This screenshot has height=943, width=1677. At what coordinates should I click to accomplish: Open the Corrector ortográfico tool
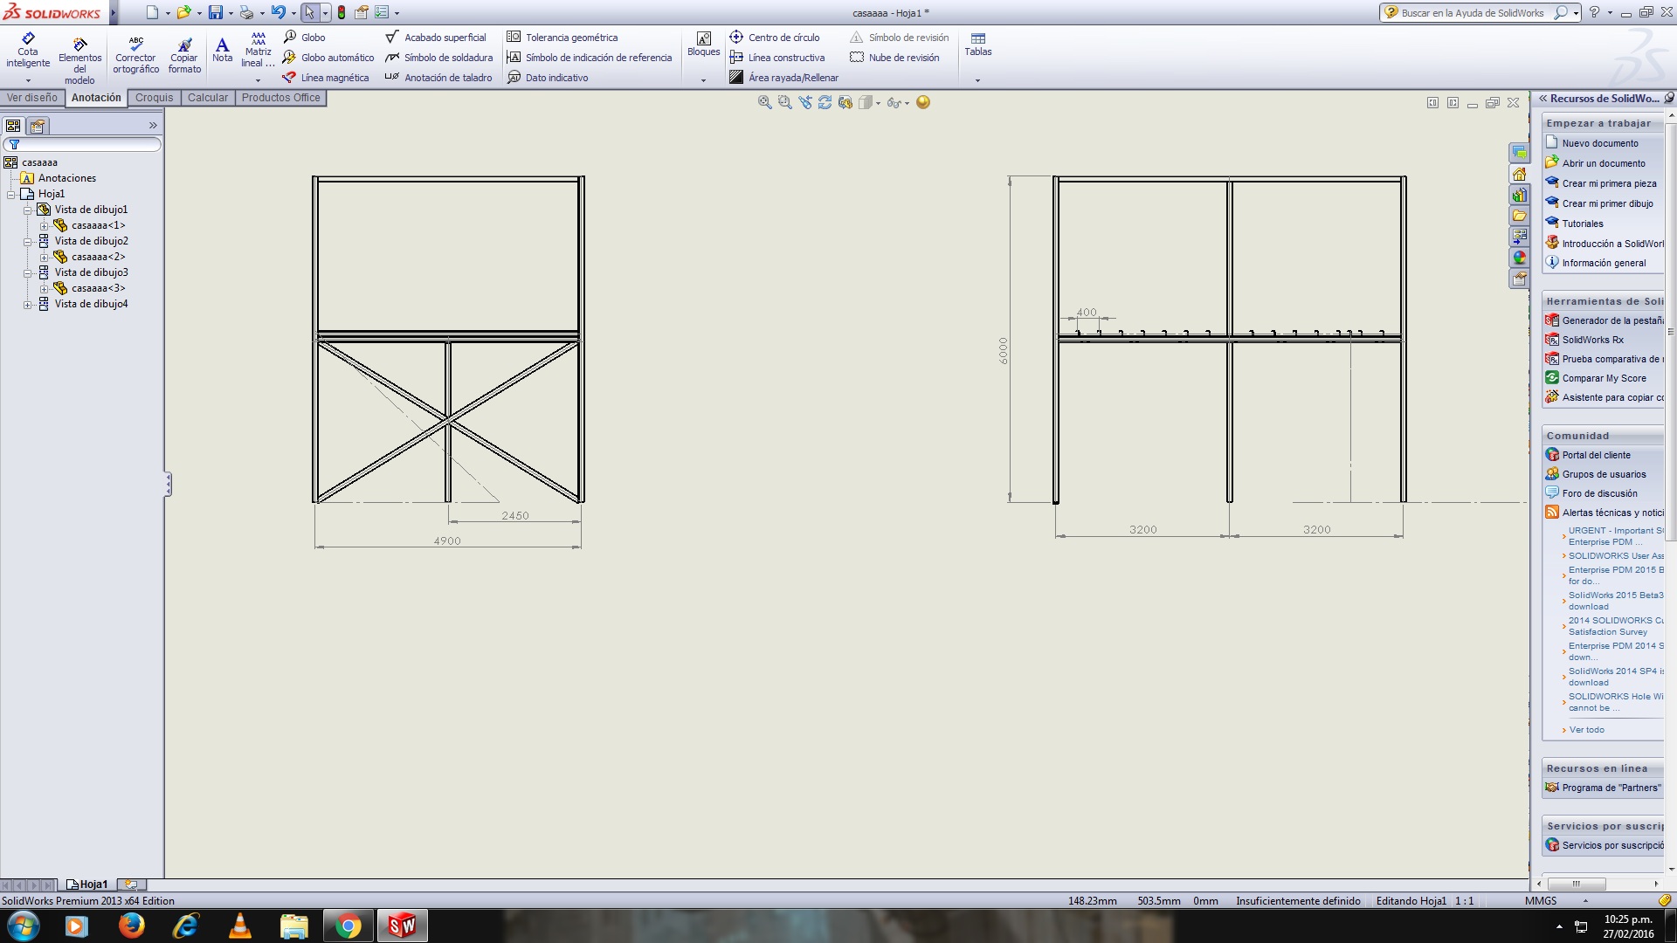[x=135, y=54]
